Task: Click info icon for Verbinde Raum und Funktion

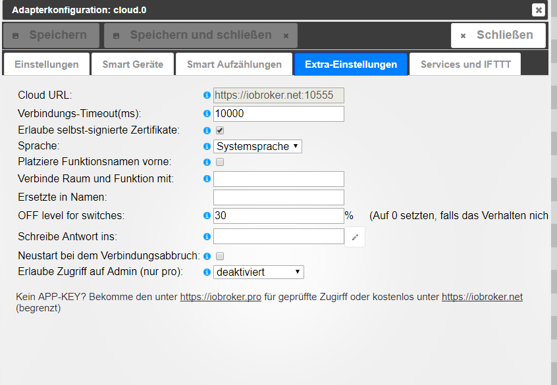Action: 207,178
